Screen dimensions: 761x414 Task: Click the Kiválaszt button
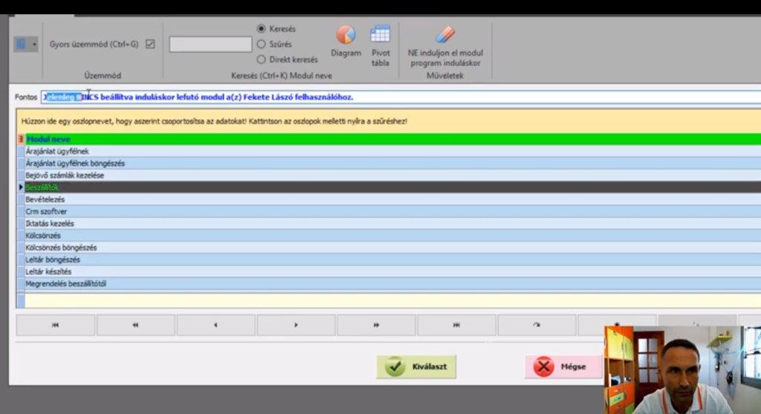click(x=416, y=366)
